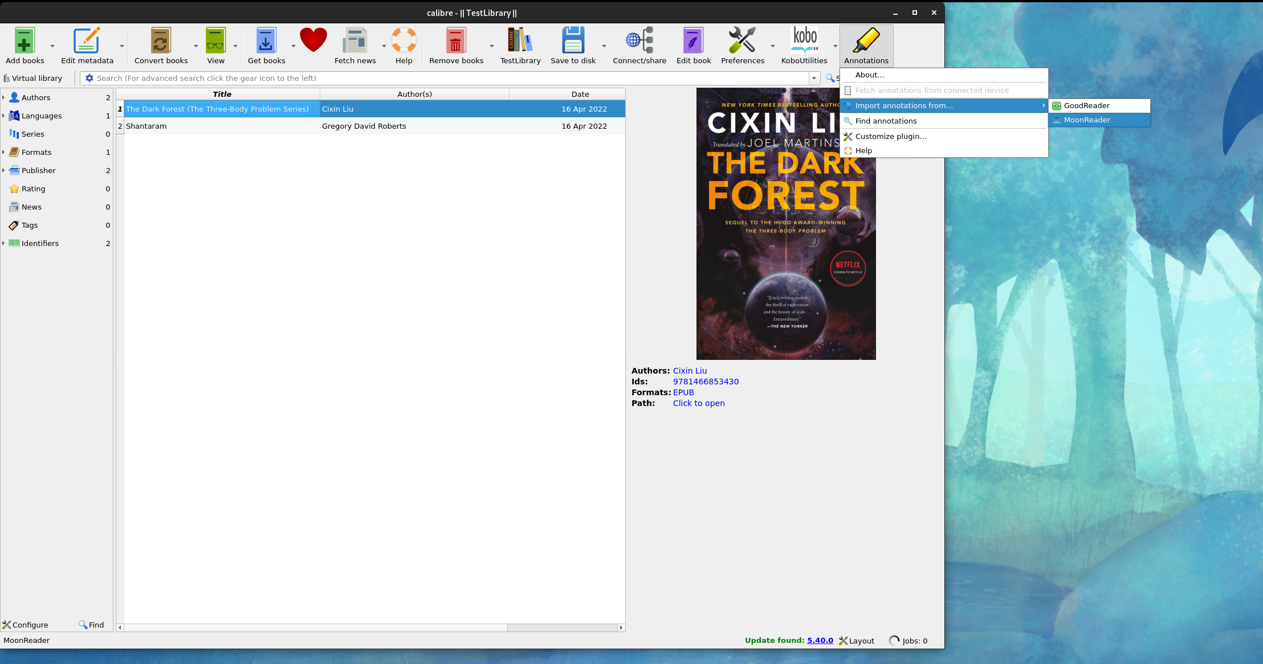This screenshot has height=664, width=1263.
Task: Open Preferences from the toolbar
Action: click(742, 41)
